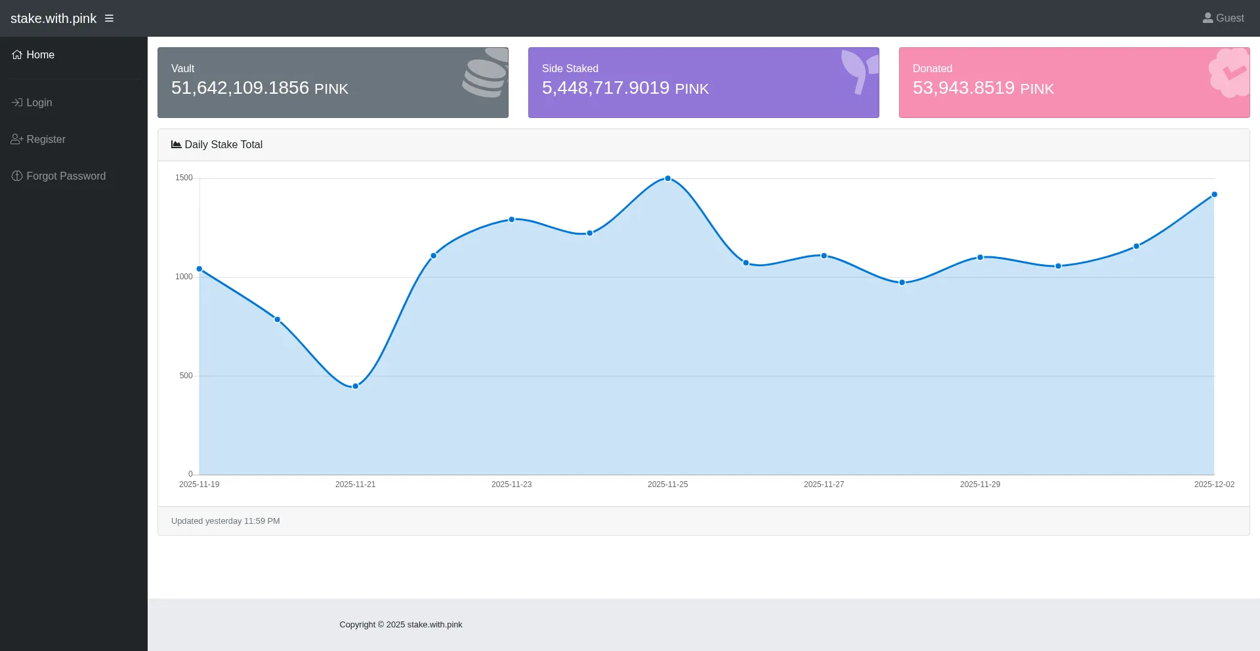Click the last data point on 2025-12-02
Image resolution: width=1260 pixels, height=651 pixels.
coord(1214,195)
